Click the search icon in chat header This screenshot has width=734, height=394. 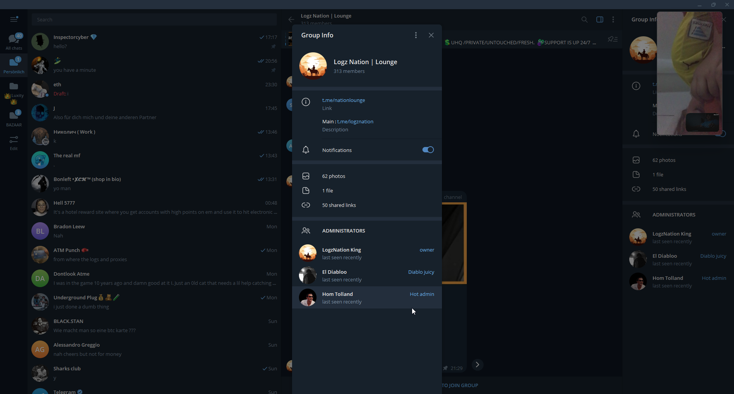tap(584, 19)
